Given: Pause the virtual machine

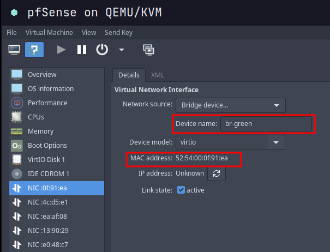Looking at the screenshot, I should (82, 50).
